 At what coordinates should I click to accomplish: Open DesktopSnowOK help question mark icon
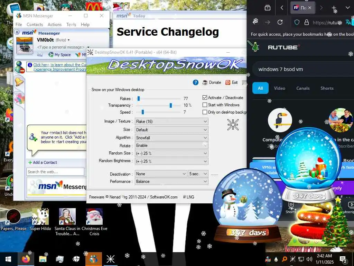coord(196,82)
